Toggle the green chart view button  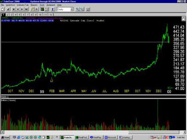[43, 9]
